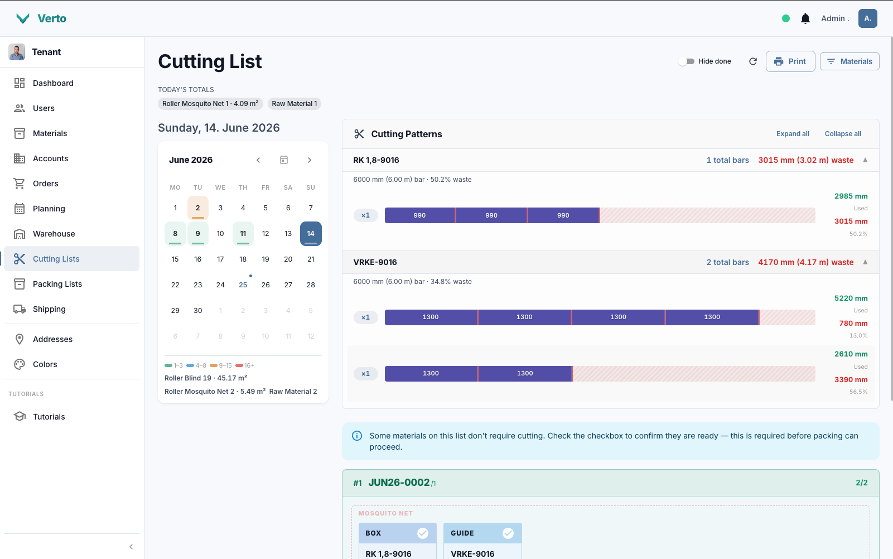The image size is (893, 559).
Task: Open Accounts page
Action: [x=71, y=158]
